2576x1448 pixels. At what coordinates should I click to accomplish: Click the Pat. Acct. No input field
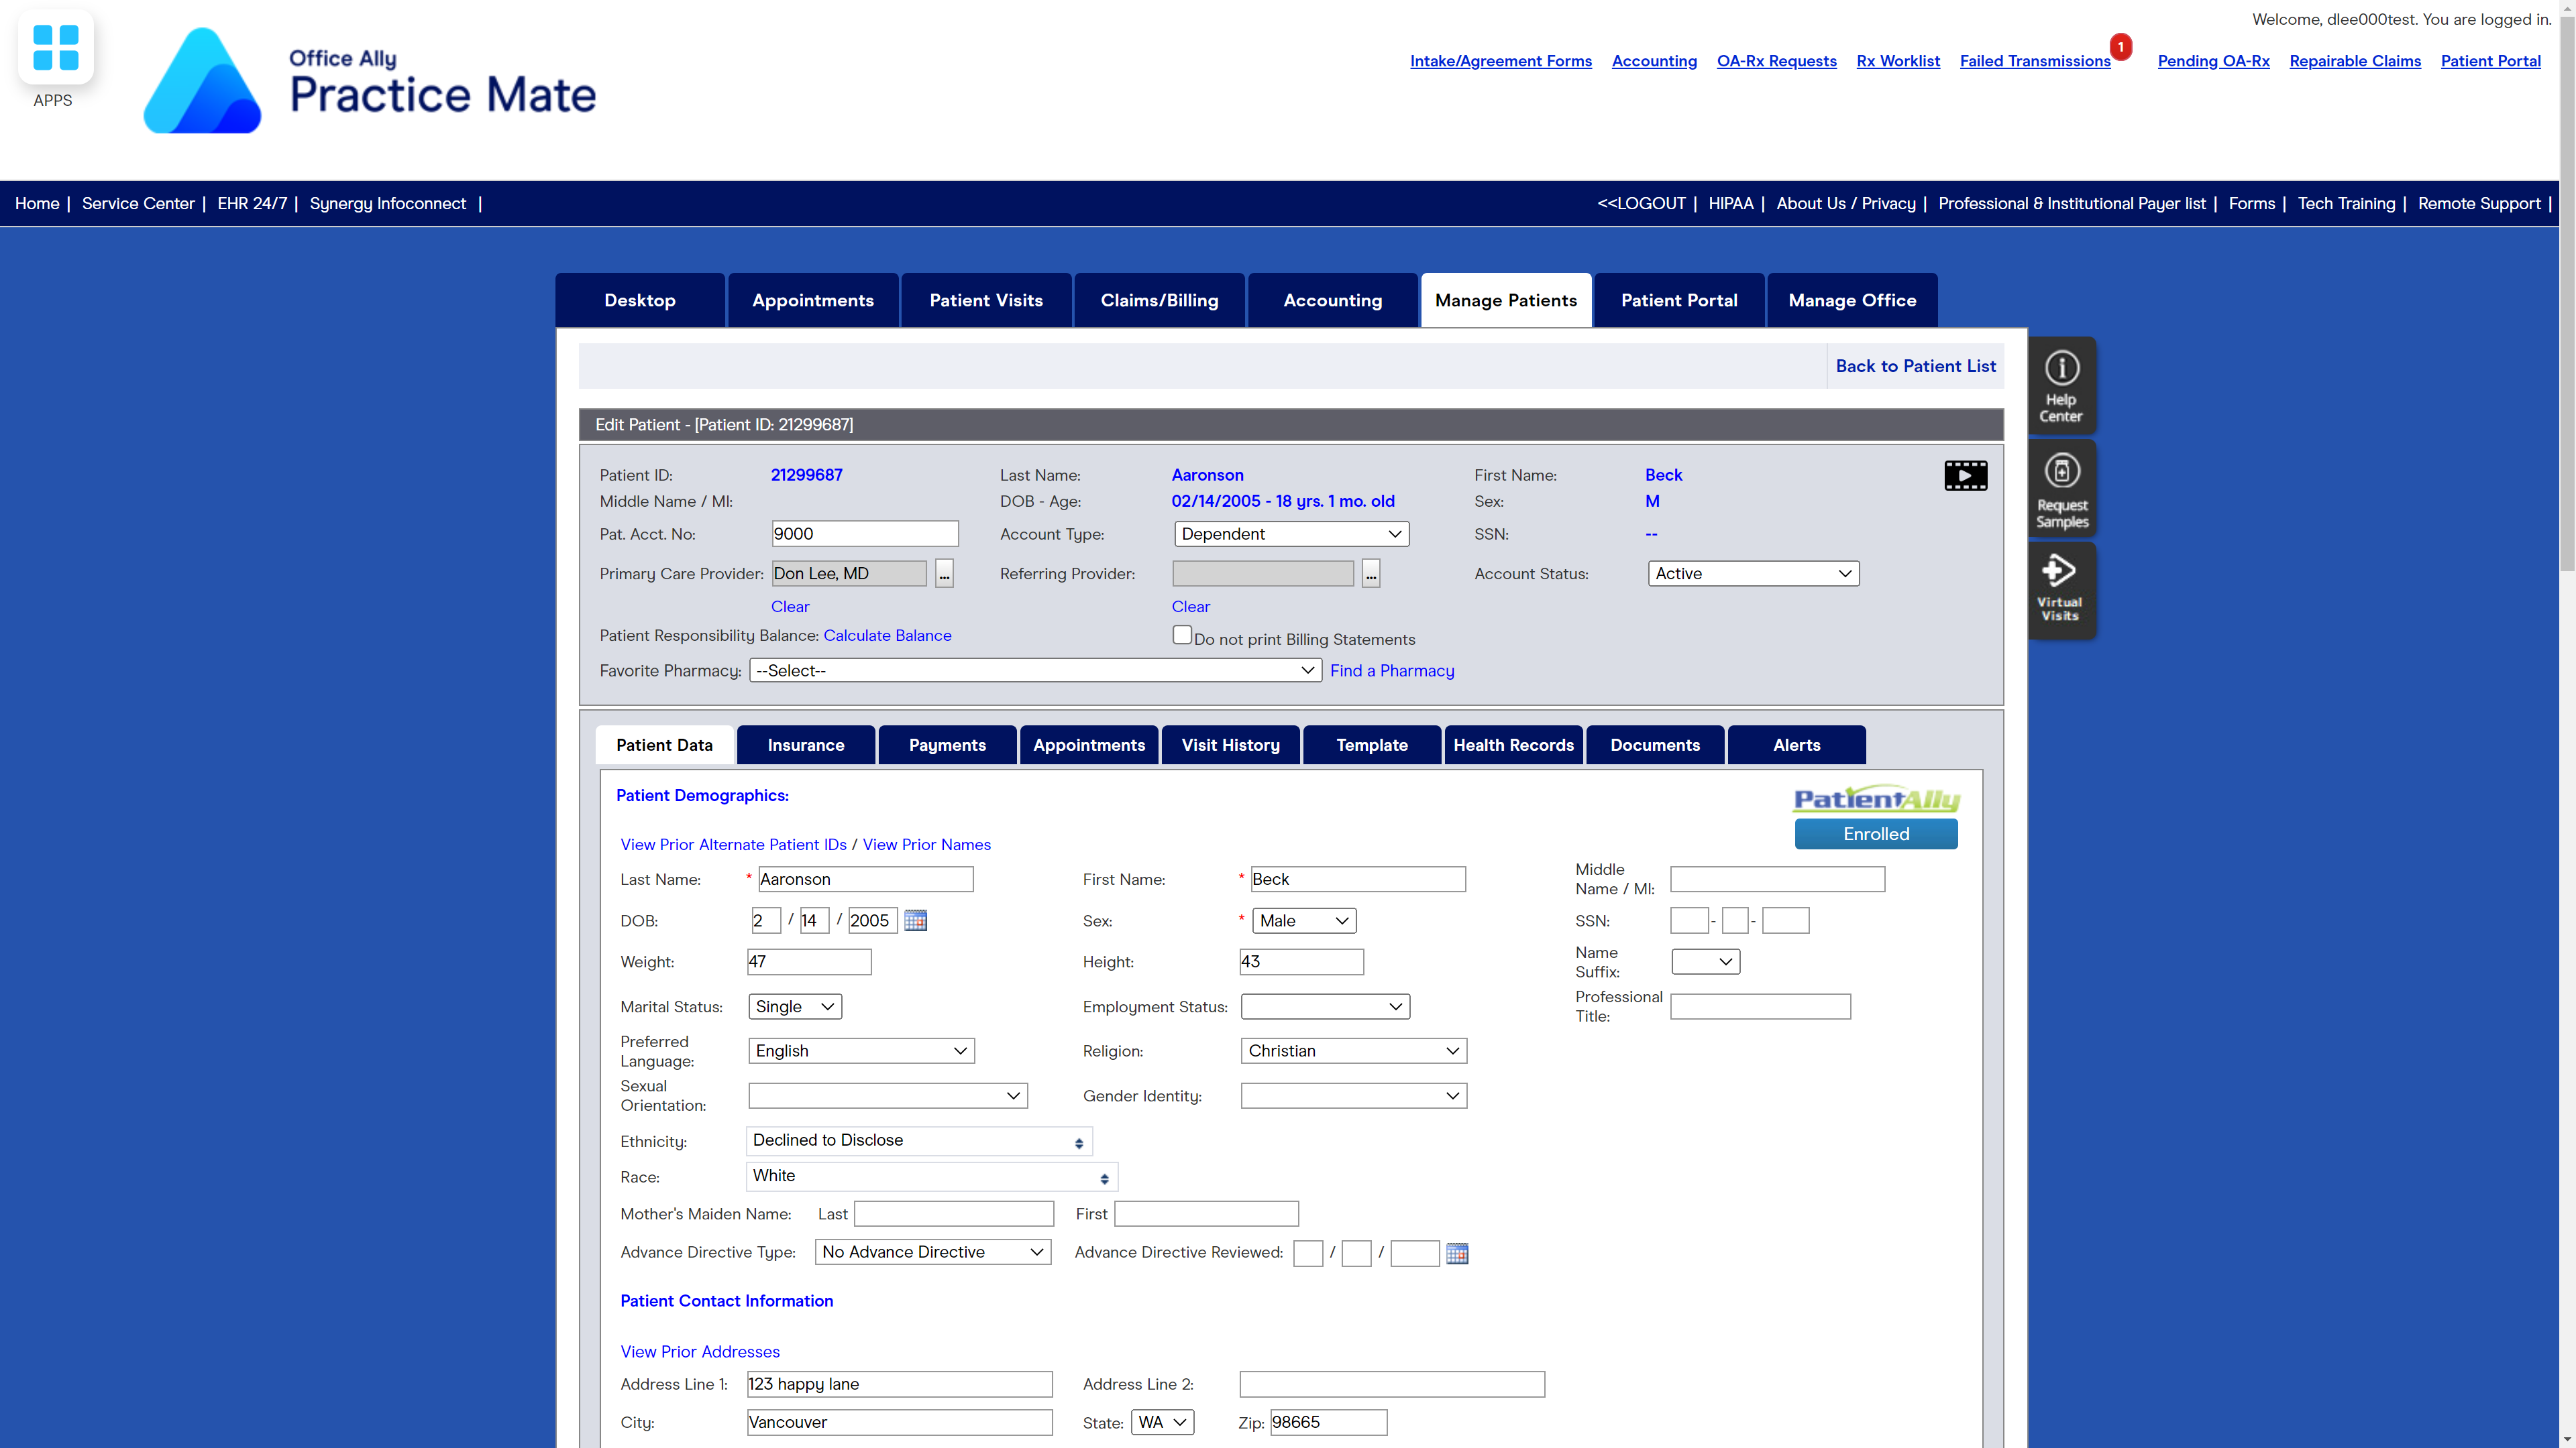(865, 535)
